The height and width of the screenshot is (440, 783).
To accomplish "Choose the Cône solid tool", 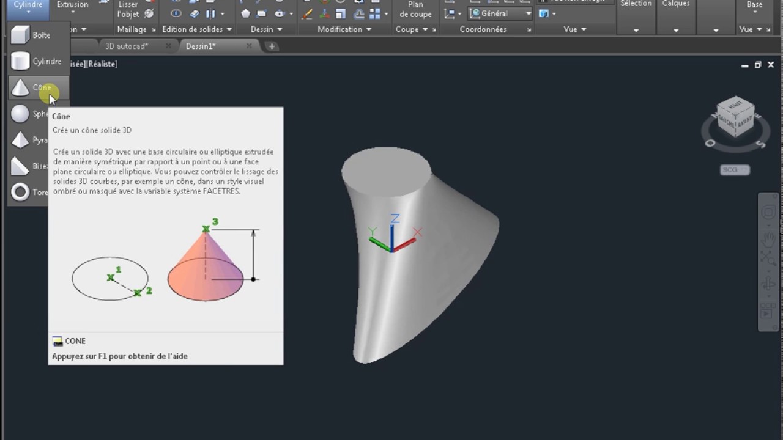I will 38,87.
